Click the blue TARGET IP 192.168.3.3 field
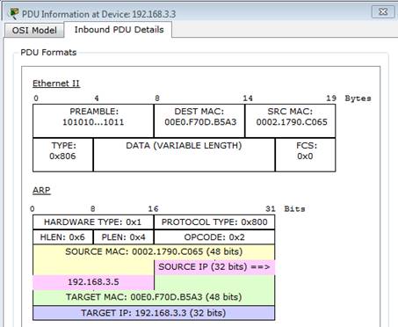 pos(154,313)
